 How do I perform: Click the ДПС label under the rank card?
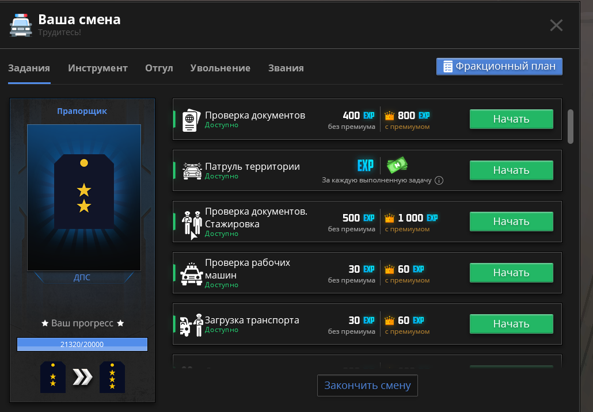(82, 277)
